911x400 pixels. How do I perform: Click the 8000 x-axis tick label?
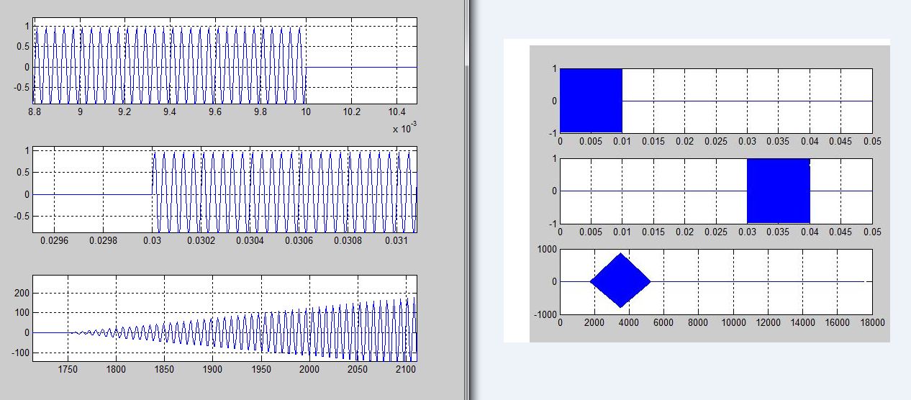(699, 323)
